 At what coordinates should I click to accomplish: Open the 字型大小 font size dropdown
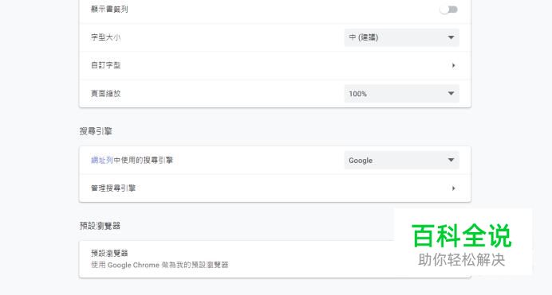click(402, 37)
